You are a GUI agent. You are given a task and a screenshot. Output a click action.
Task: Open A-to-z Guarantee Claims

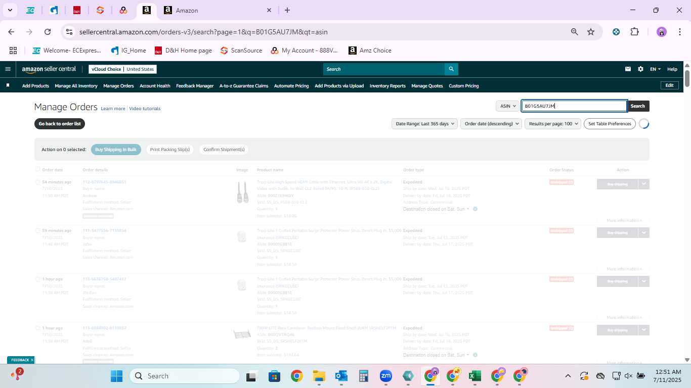[244, 86]
